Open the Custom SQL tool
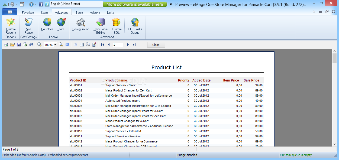This screenshot has width=339, height=160. (x=117, y=26)
